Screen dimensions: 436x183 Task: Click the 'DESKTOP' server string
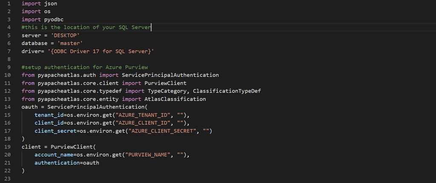(x=65, y=36)
